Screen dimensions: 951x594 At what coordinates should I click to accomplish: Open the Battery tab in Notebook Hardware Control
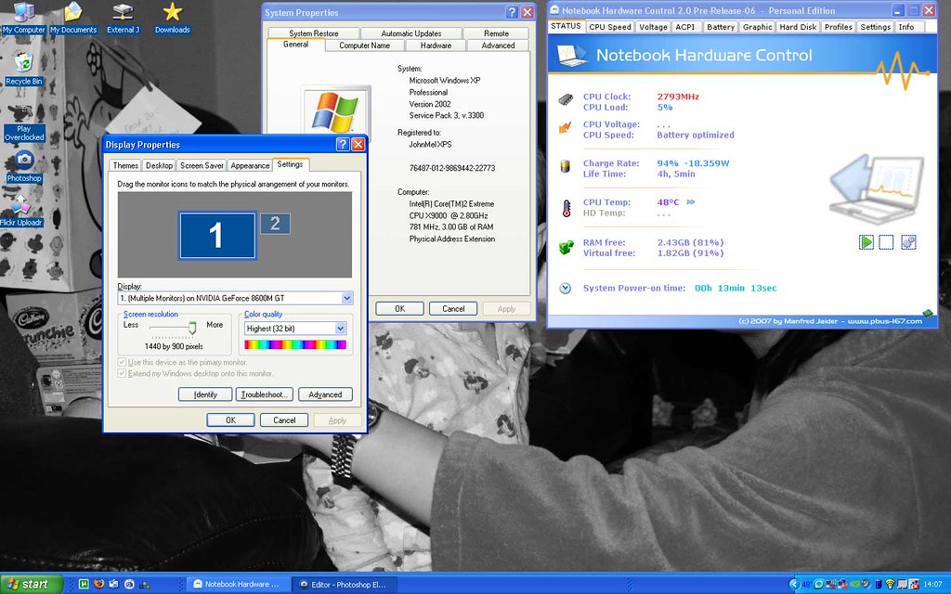tap(721, 27)
